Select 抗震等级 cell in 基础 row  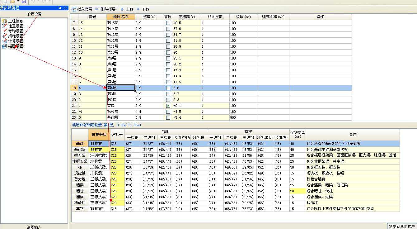pos(99,144)
